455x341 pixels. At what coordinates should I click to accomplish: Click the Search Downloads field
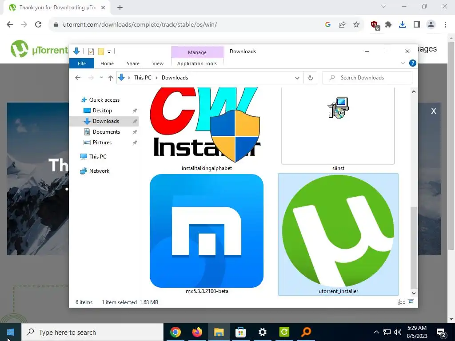point(367,78)
